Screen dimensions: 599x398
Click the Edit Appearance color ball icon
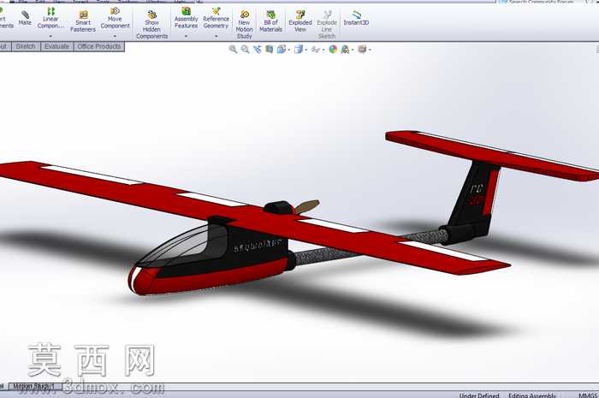(333, 49)
